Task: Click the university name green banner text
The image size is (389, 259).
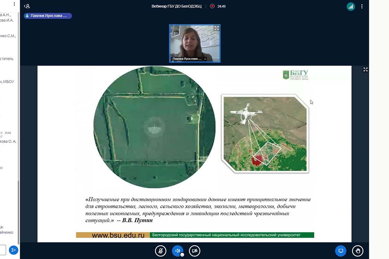Action: (x=226, y=235)
